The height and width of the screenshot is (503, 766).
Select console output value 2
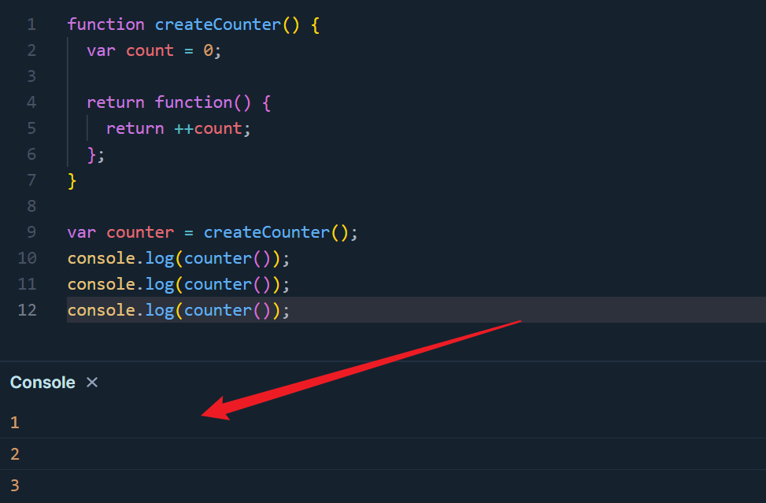click(x=15, y=454)
